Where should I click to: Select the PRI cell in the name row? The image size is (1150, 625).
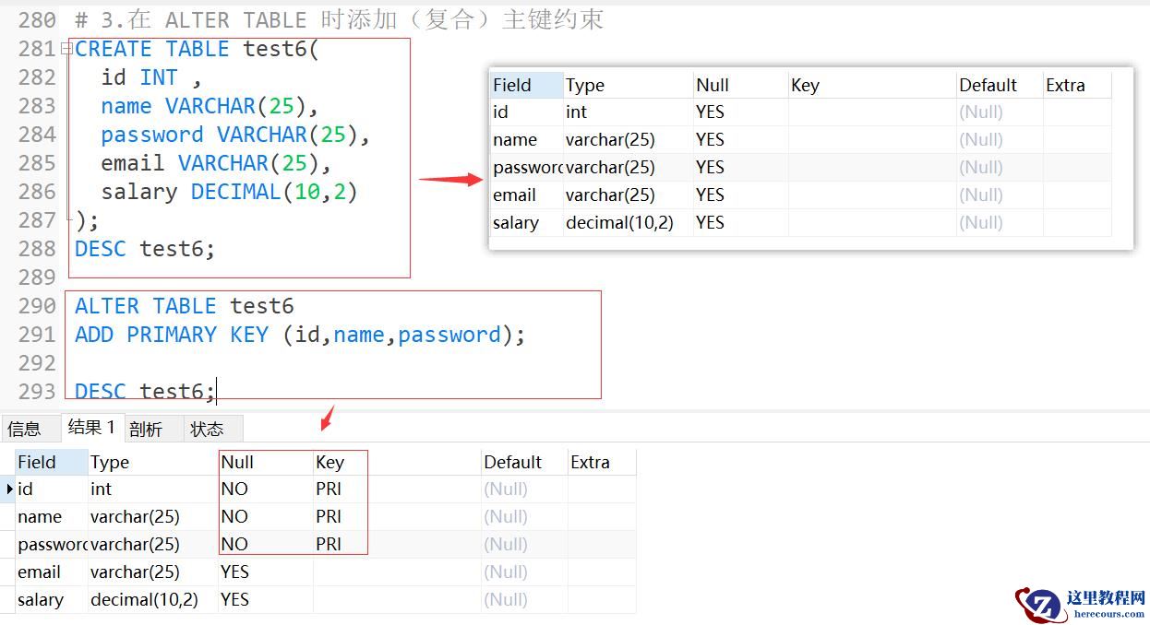[397, 516]
